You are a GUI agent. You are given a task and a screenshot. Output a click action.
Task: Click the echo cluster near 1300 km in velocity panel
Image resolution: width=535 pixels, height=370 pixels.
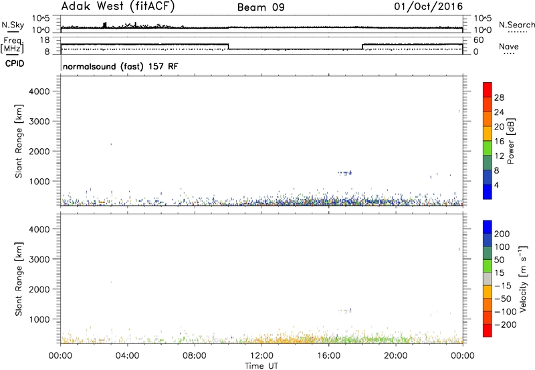(x=345, y=311)
